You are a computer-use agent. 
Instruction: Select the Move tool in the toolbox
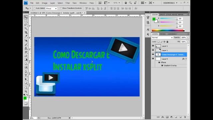tap(26, 17)
